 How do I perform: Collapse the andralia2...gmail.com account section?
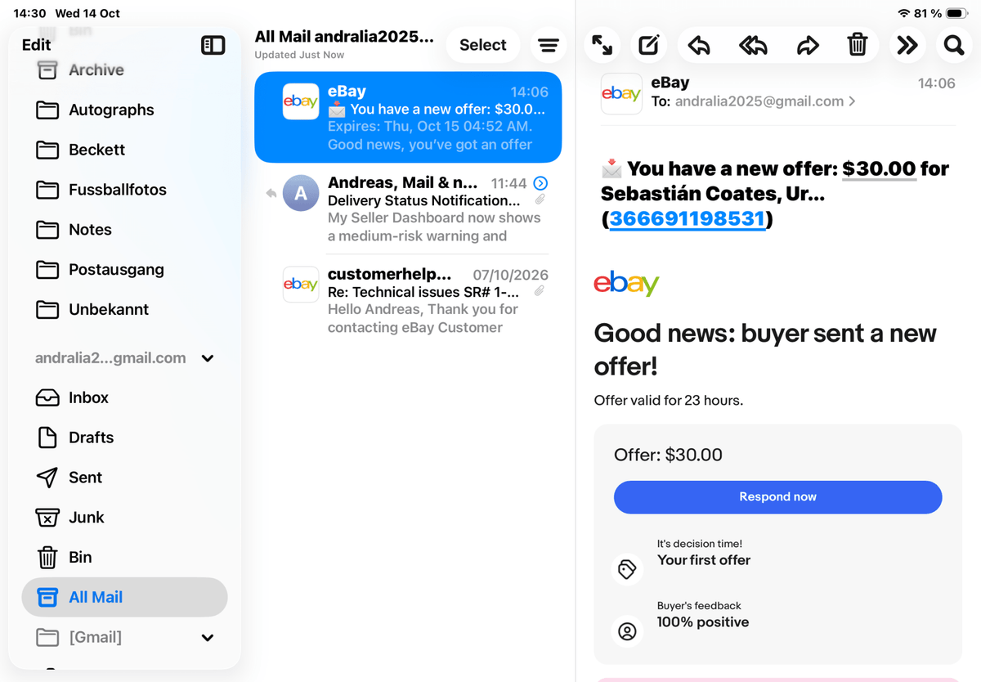coord(208,358)
